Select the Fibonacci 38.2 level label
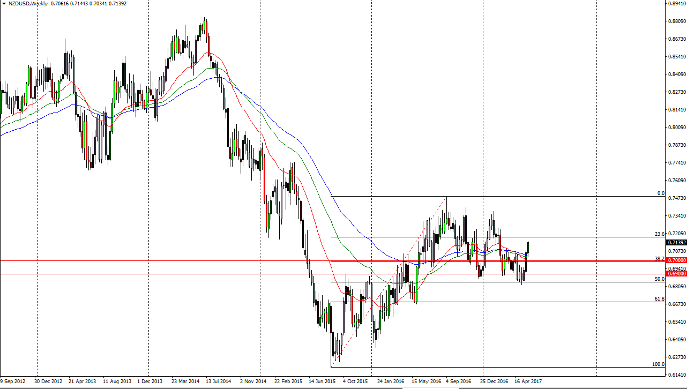 [660, 258]
